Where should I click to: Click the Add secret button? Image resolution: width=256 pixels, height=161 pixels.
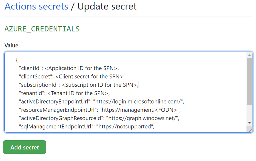click(24, 147)
